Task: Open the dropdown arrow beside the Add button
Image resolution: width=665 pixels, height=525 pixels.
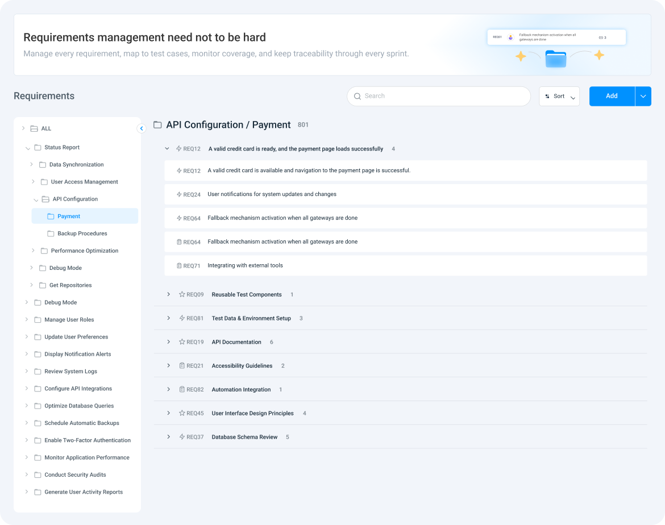Action: 643,97
